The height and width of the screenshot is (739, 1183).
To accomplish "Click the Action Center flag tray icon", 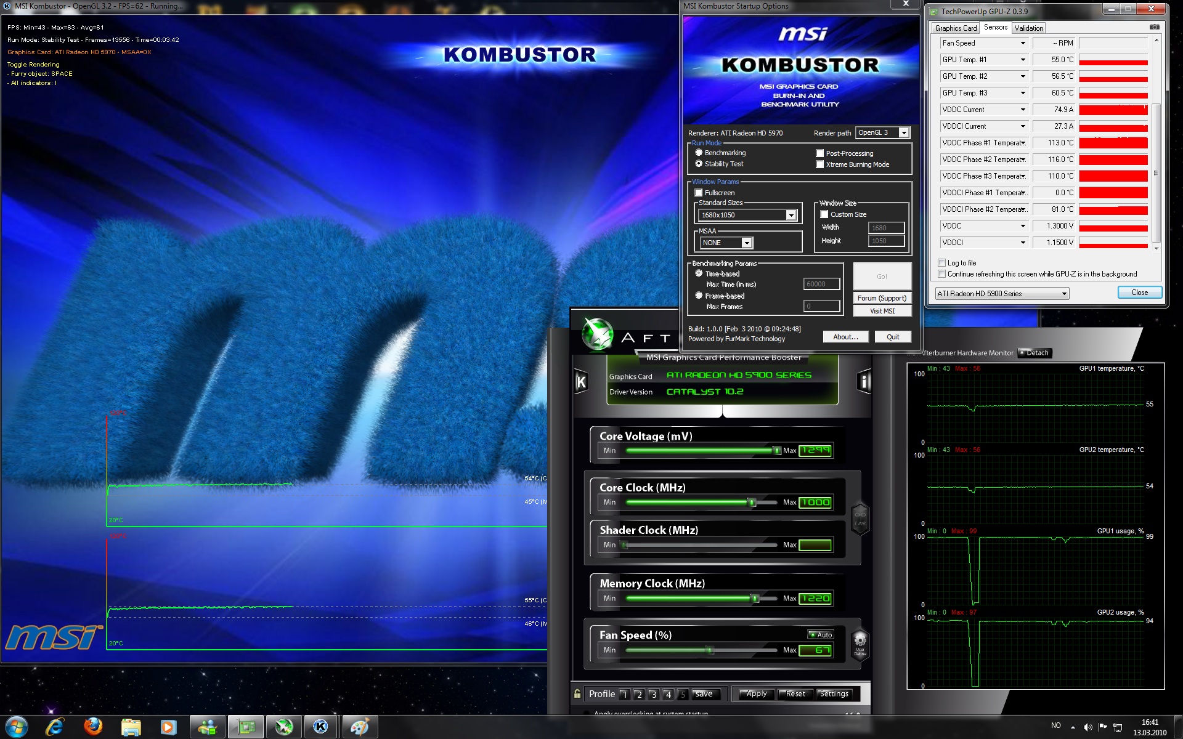I will pyautogui.click(x=1102, y=727).
